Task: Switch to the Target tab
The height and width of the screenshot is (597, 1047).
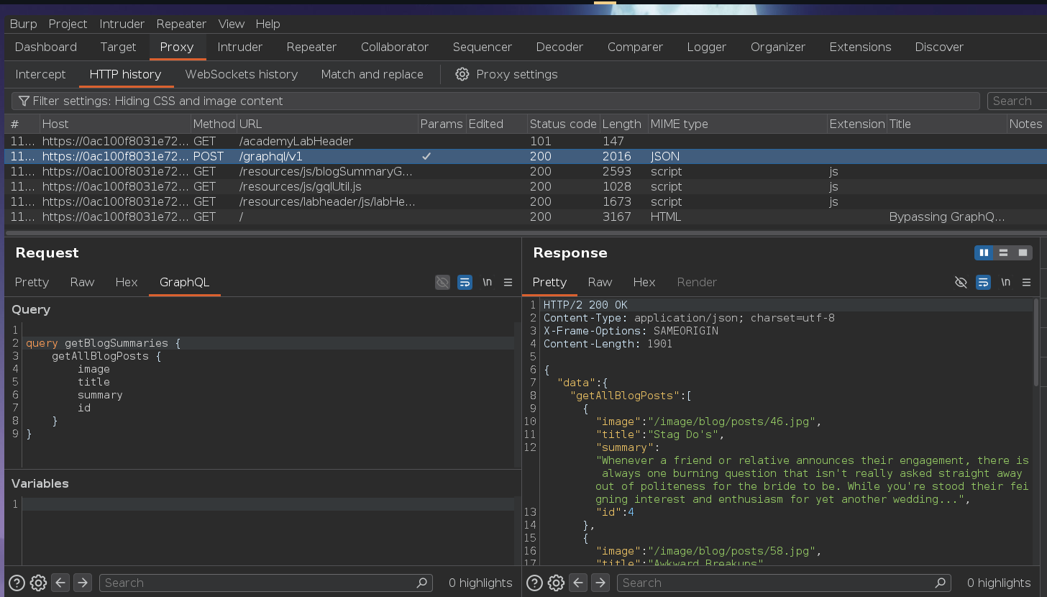Action: [118, 47]
